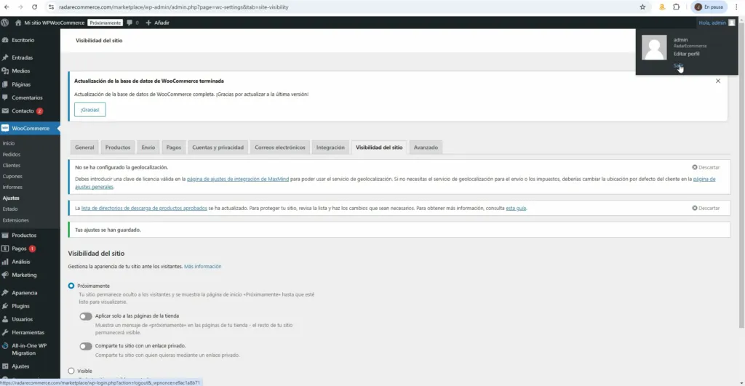Open Plugins icon in sidebar
The image size is (745, 386).
pyautogui.click(x=5, y=306)
